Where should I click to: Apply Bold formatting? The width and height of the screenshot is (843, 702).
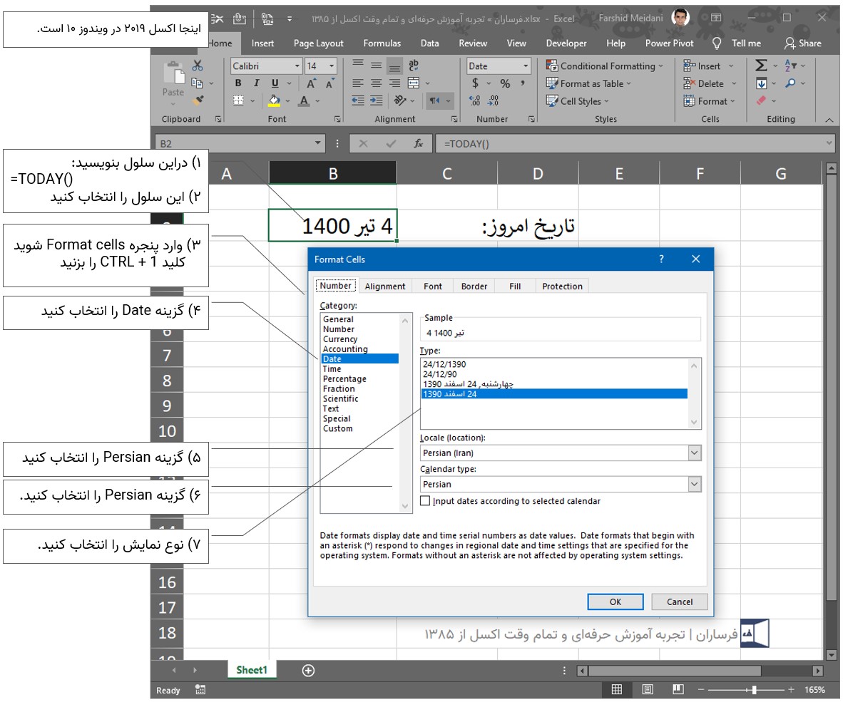tap(238, 83)
